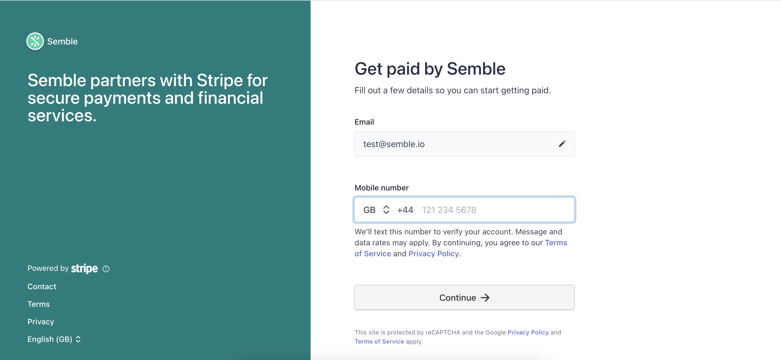Open Google Privacy Policy reCAPTCHA link
The image size is (781, 360).
528,333
